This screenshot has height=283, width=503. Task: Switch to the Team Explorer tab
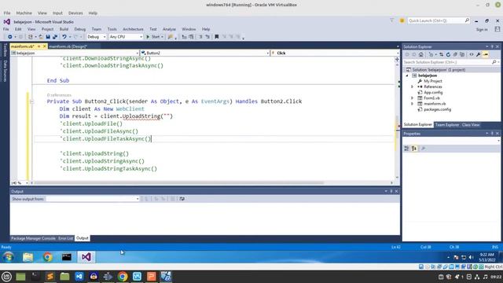click(x=447, y=124)
